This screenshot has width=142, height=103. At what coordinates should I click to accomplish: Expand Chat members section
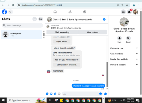coord(124,54)
